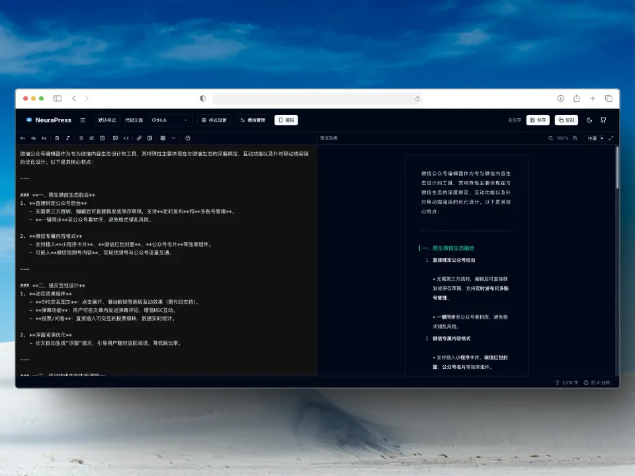This screenshot has width=635, height=476.
Task: Click the 保存 save button
Action: [538, 120]
